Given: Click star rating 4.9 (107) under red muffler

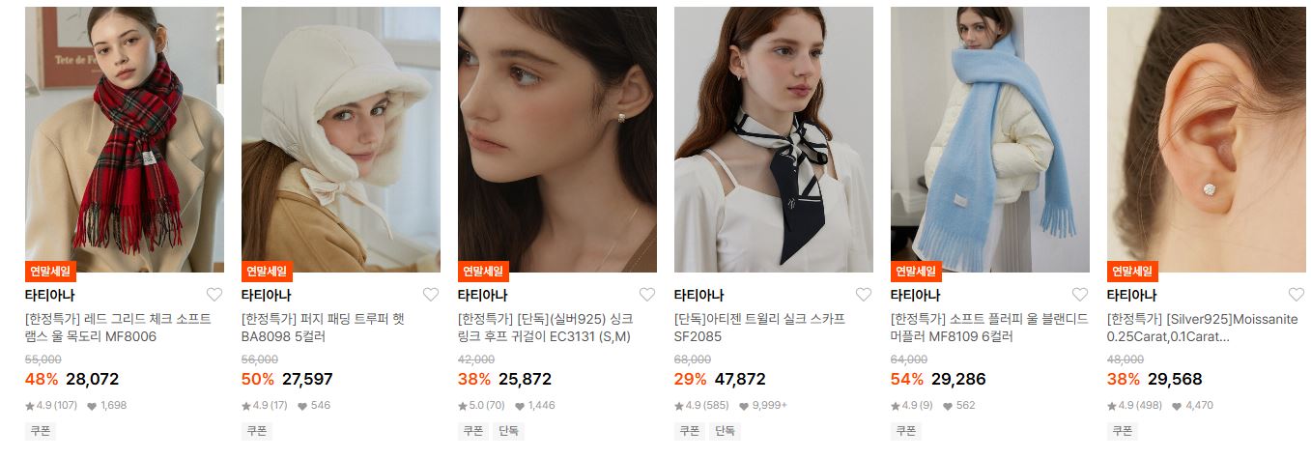Looking at the screenshot, I should click(50, 406).
